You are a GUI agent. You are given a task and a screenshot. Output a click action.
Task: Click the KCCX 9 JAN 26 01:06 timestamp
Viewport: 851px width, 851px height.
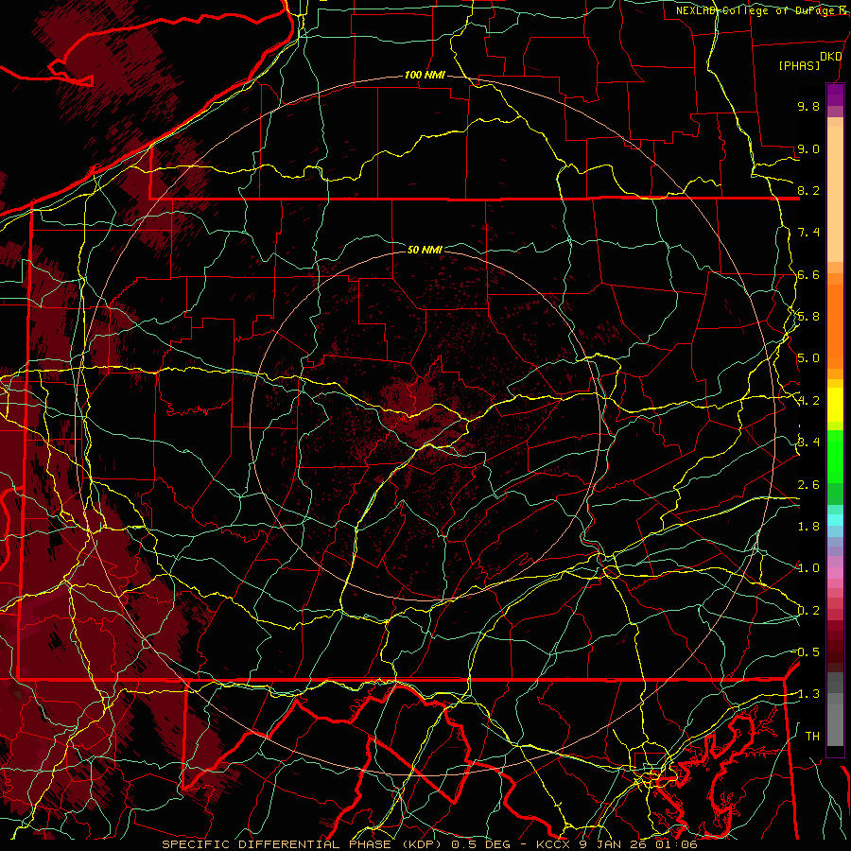point(617,844)
